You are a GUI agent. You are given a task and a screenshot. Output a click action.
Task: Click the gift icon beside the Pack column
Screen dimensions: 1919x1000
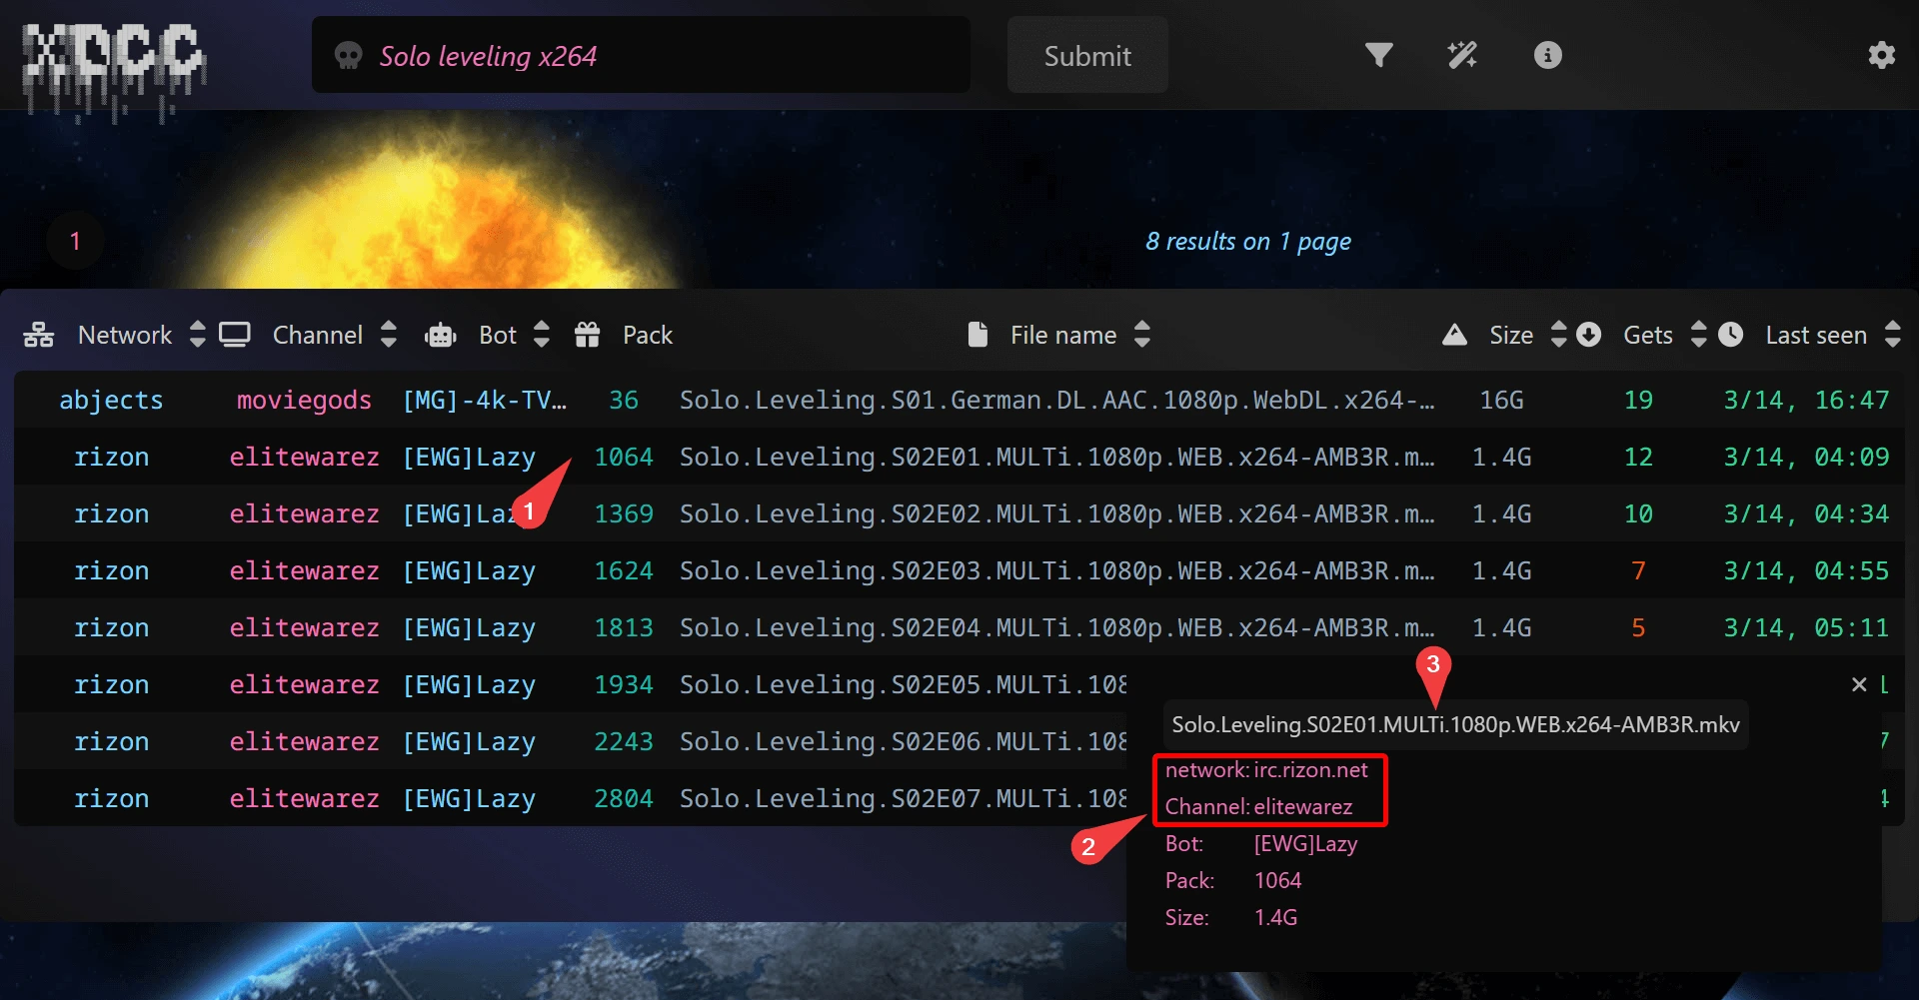[588, 335]
